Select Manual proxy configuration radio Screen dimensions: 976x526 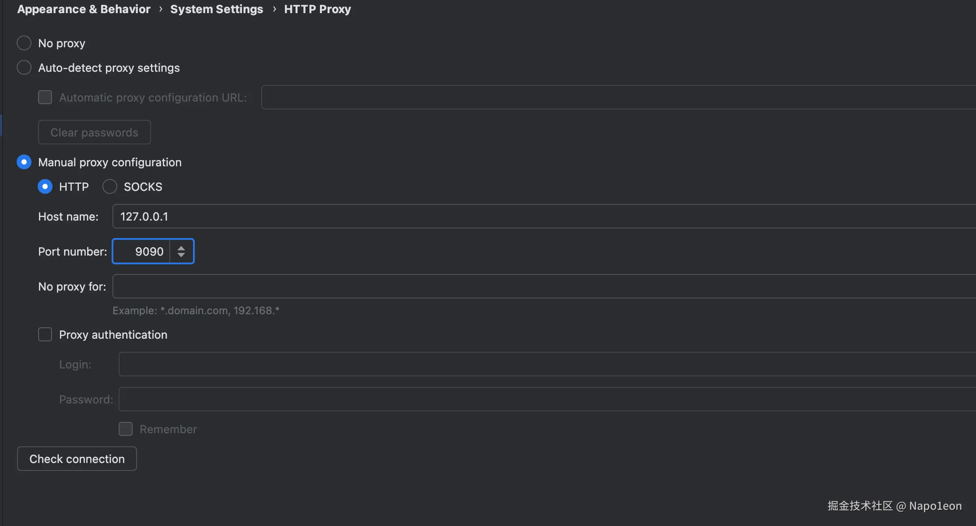tap(24, 162)
